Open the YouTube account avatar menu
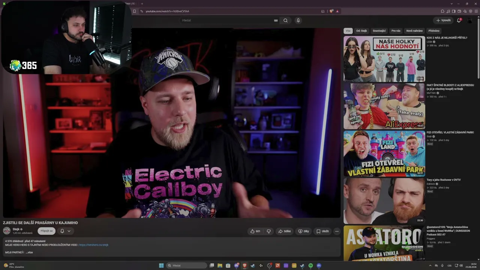 click(469, 20)
